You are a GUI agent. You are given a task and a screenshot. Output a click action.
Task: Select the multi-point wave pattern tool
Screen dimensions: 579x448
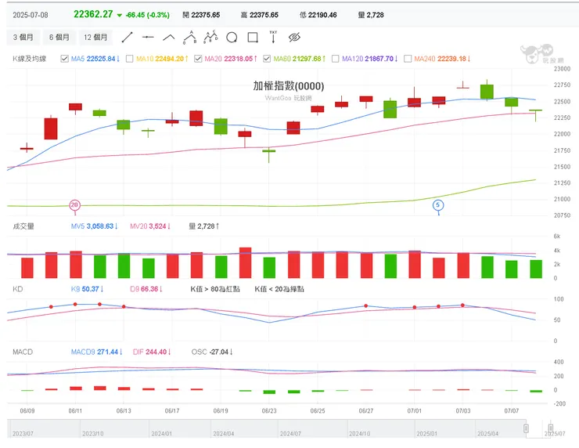[x=210, y=37]
